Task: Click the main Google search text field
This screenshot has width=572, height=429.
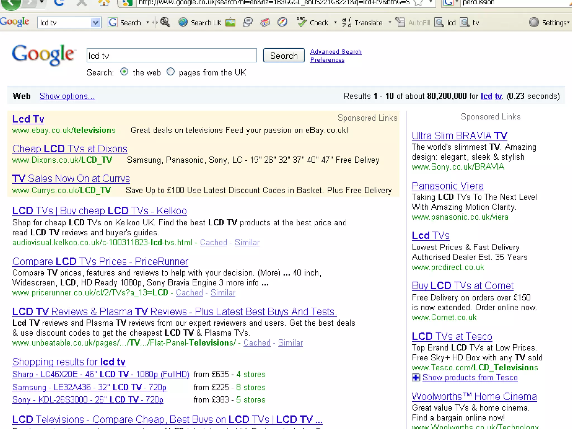Action: pos(171,56)
